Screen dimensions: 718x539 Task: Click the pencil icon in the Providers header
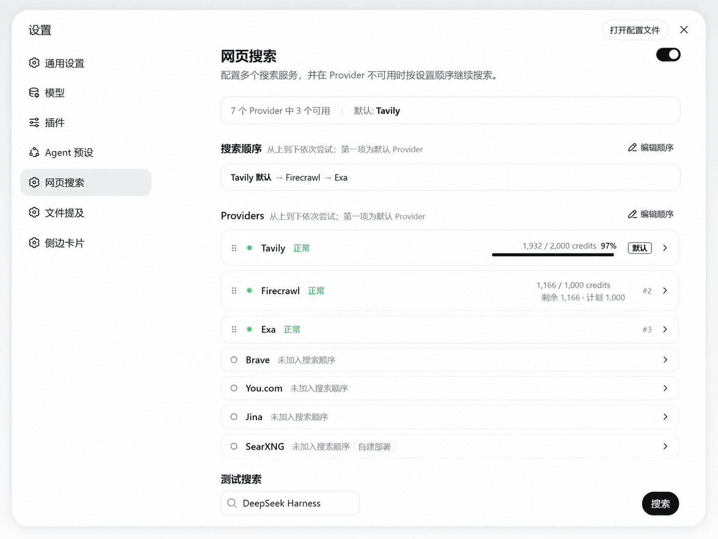tap(632, 214)
